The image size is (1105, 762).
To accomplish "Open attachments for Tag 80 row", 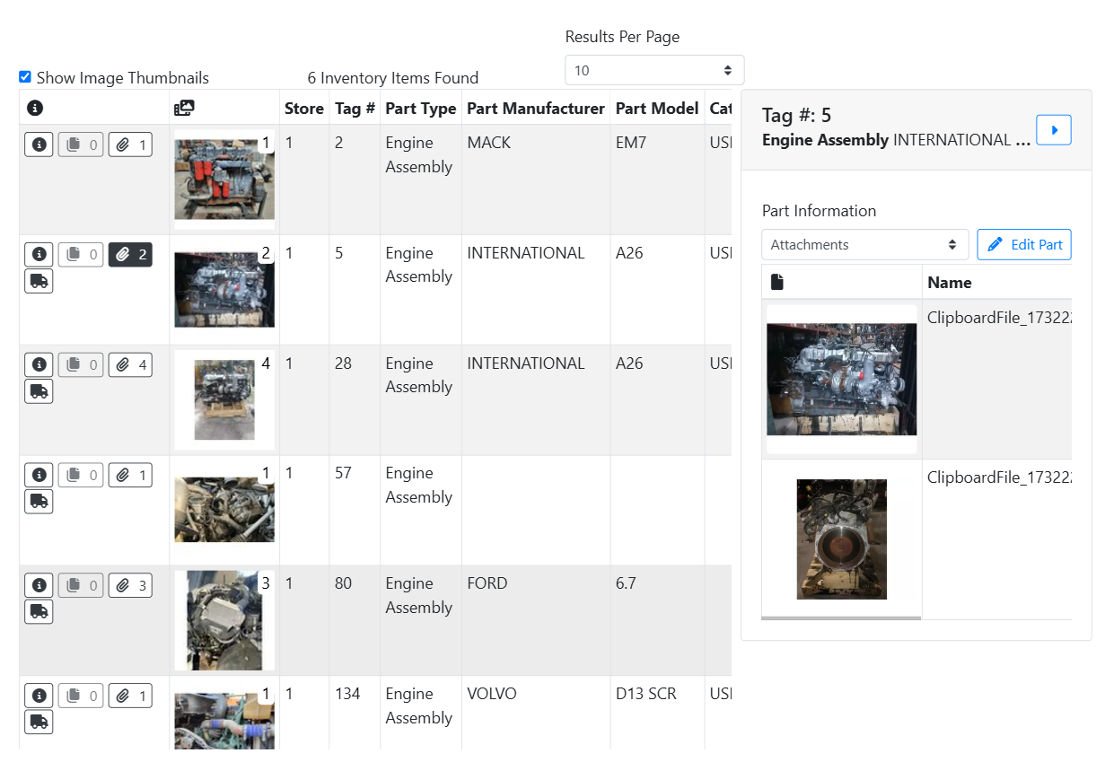I will [x=130, y=586].
